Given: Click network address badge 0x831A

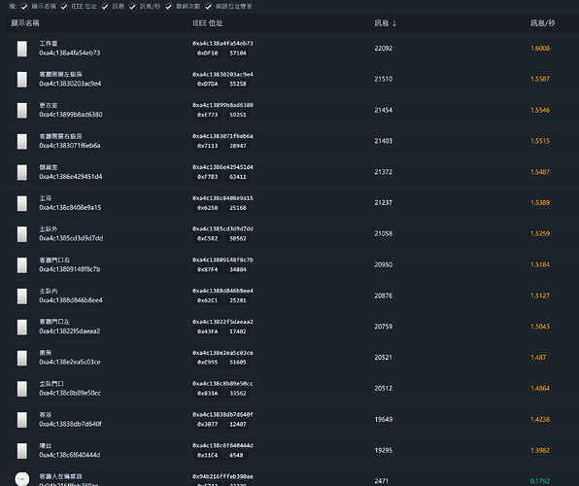Looking at the screenshot, I should [x=208, y=394].
